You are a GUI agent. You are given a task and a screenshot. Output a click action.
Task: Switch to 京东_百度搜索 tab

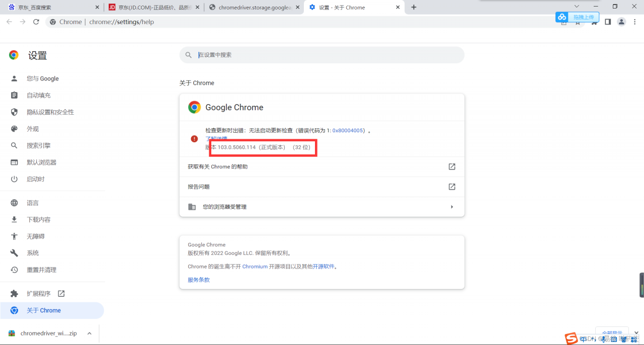click(x=53, y=8)
